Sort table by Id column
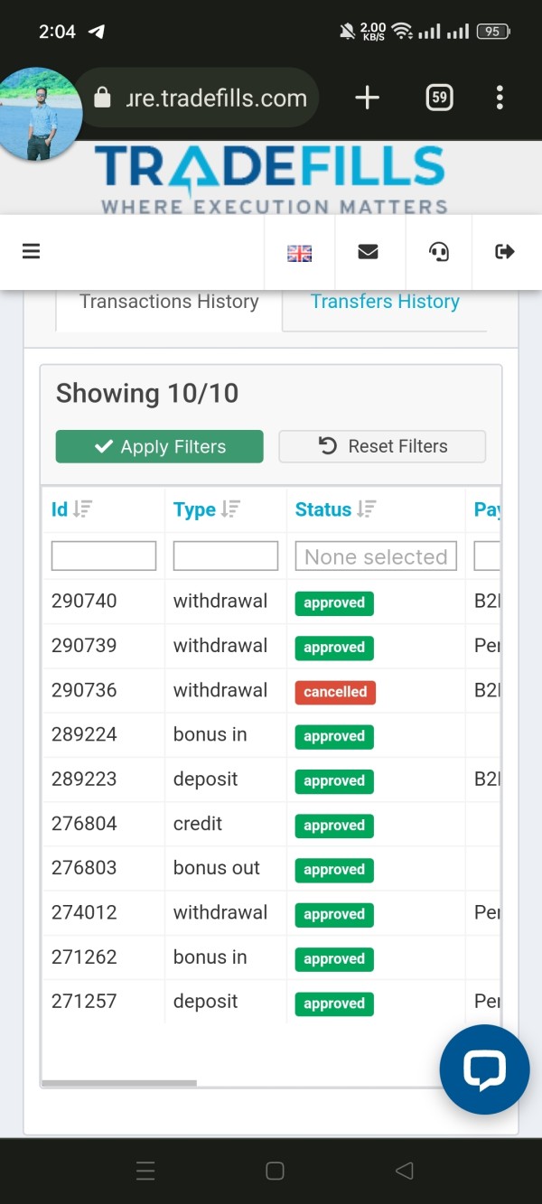 coord(71,509)
